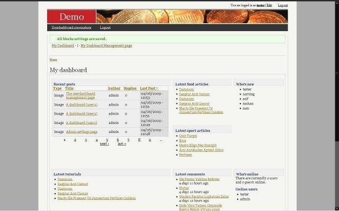Viewport: 339px width, 211px height.
Task: Click the 'Recent posts' block title
Action: 64,84
